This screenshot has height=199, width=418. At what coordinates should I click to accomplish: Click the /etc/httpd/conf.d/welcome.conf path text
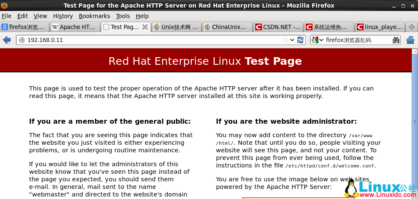[330, 166]
